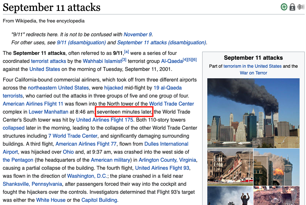
Task: Click the green plus good article icon
Action: [x=284, y=7]
